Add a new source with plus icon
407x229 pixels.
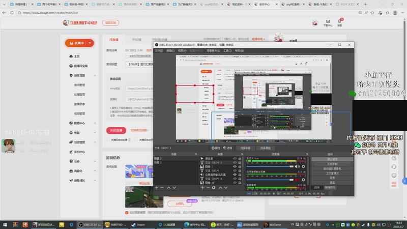coord(202,188)
